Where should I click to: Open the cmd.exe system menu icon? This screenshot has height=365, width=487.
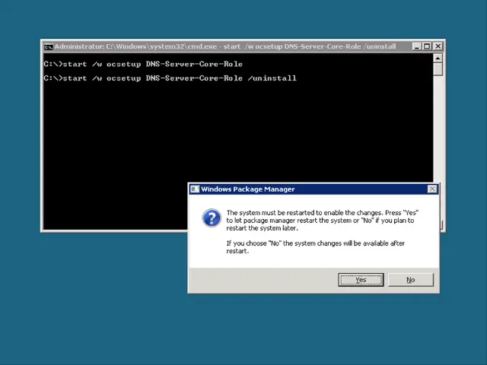[x=48, y=47]
